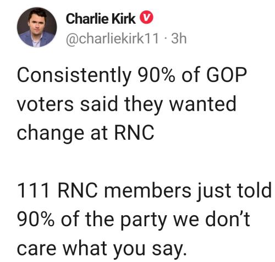Click the word members in the post

pyautogui.click(x=148, y=190)
